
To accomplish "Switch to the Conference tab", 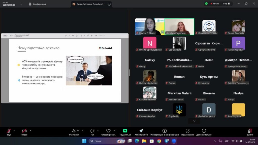I will pyautogui.click(x=38, y=4).
